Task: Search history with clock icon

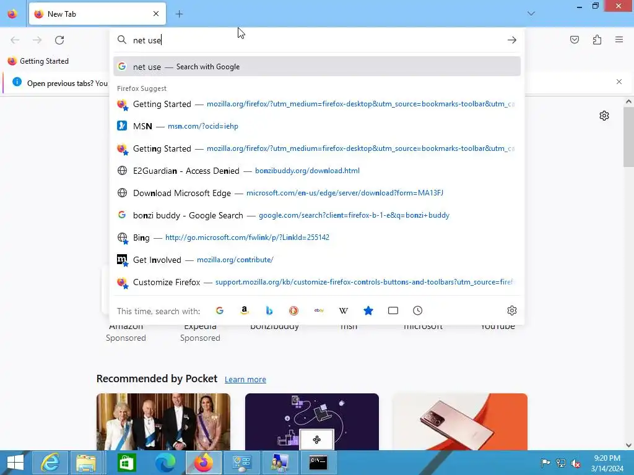Action: [418, 310]
